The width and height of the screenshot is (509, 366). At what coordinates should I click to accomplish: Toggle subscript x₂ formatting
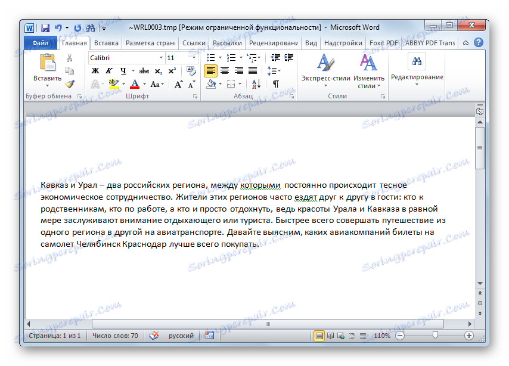click(158, 71)
